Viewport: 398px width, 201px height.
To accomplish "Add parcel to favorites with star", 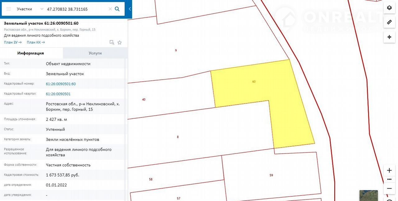I will click(x=120, y=43).
